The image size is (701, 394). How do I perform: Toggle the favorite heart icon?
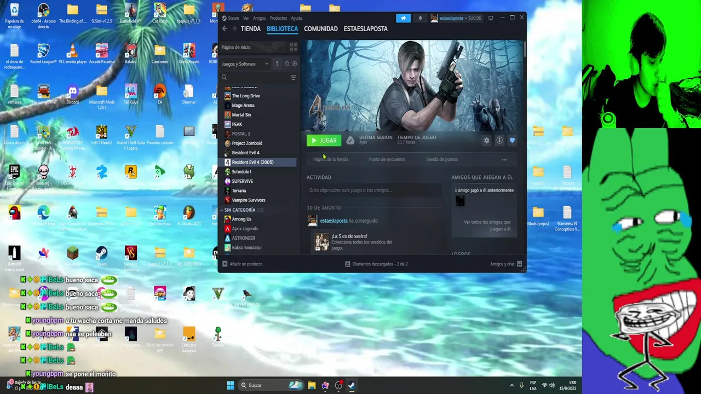pyautogui.click(x=512, y=141)
